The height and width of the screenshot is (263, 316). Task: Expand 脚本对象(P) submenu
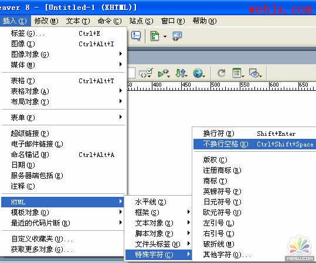coord(158,234)
